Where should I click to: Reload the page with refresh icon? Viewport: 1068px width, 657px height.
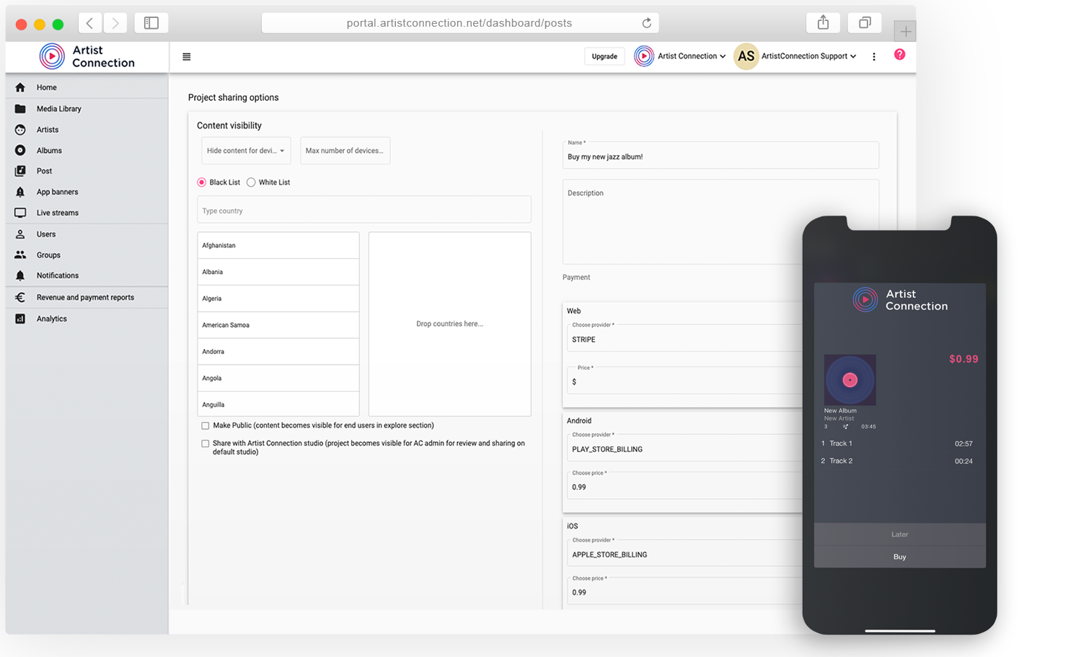click(x=647, y=23)
